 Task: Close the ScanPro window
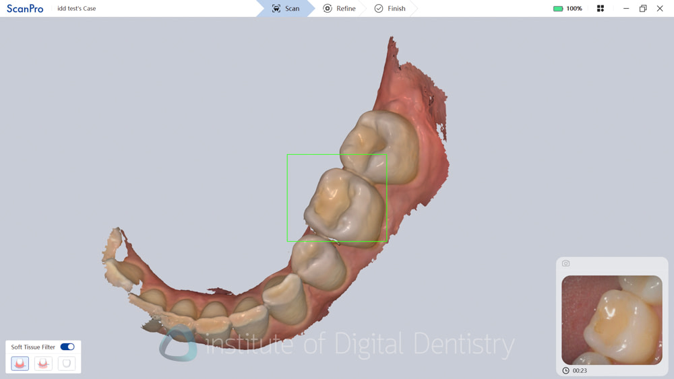(660, 9)
